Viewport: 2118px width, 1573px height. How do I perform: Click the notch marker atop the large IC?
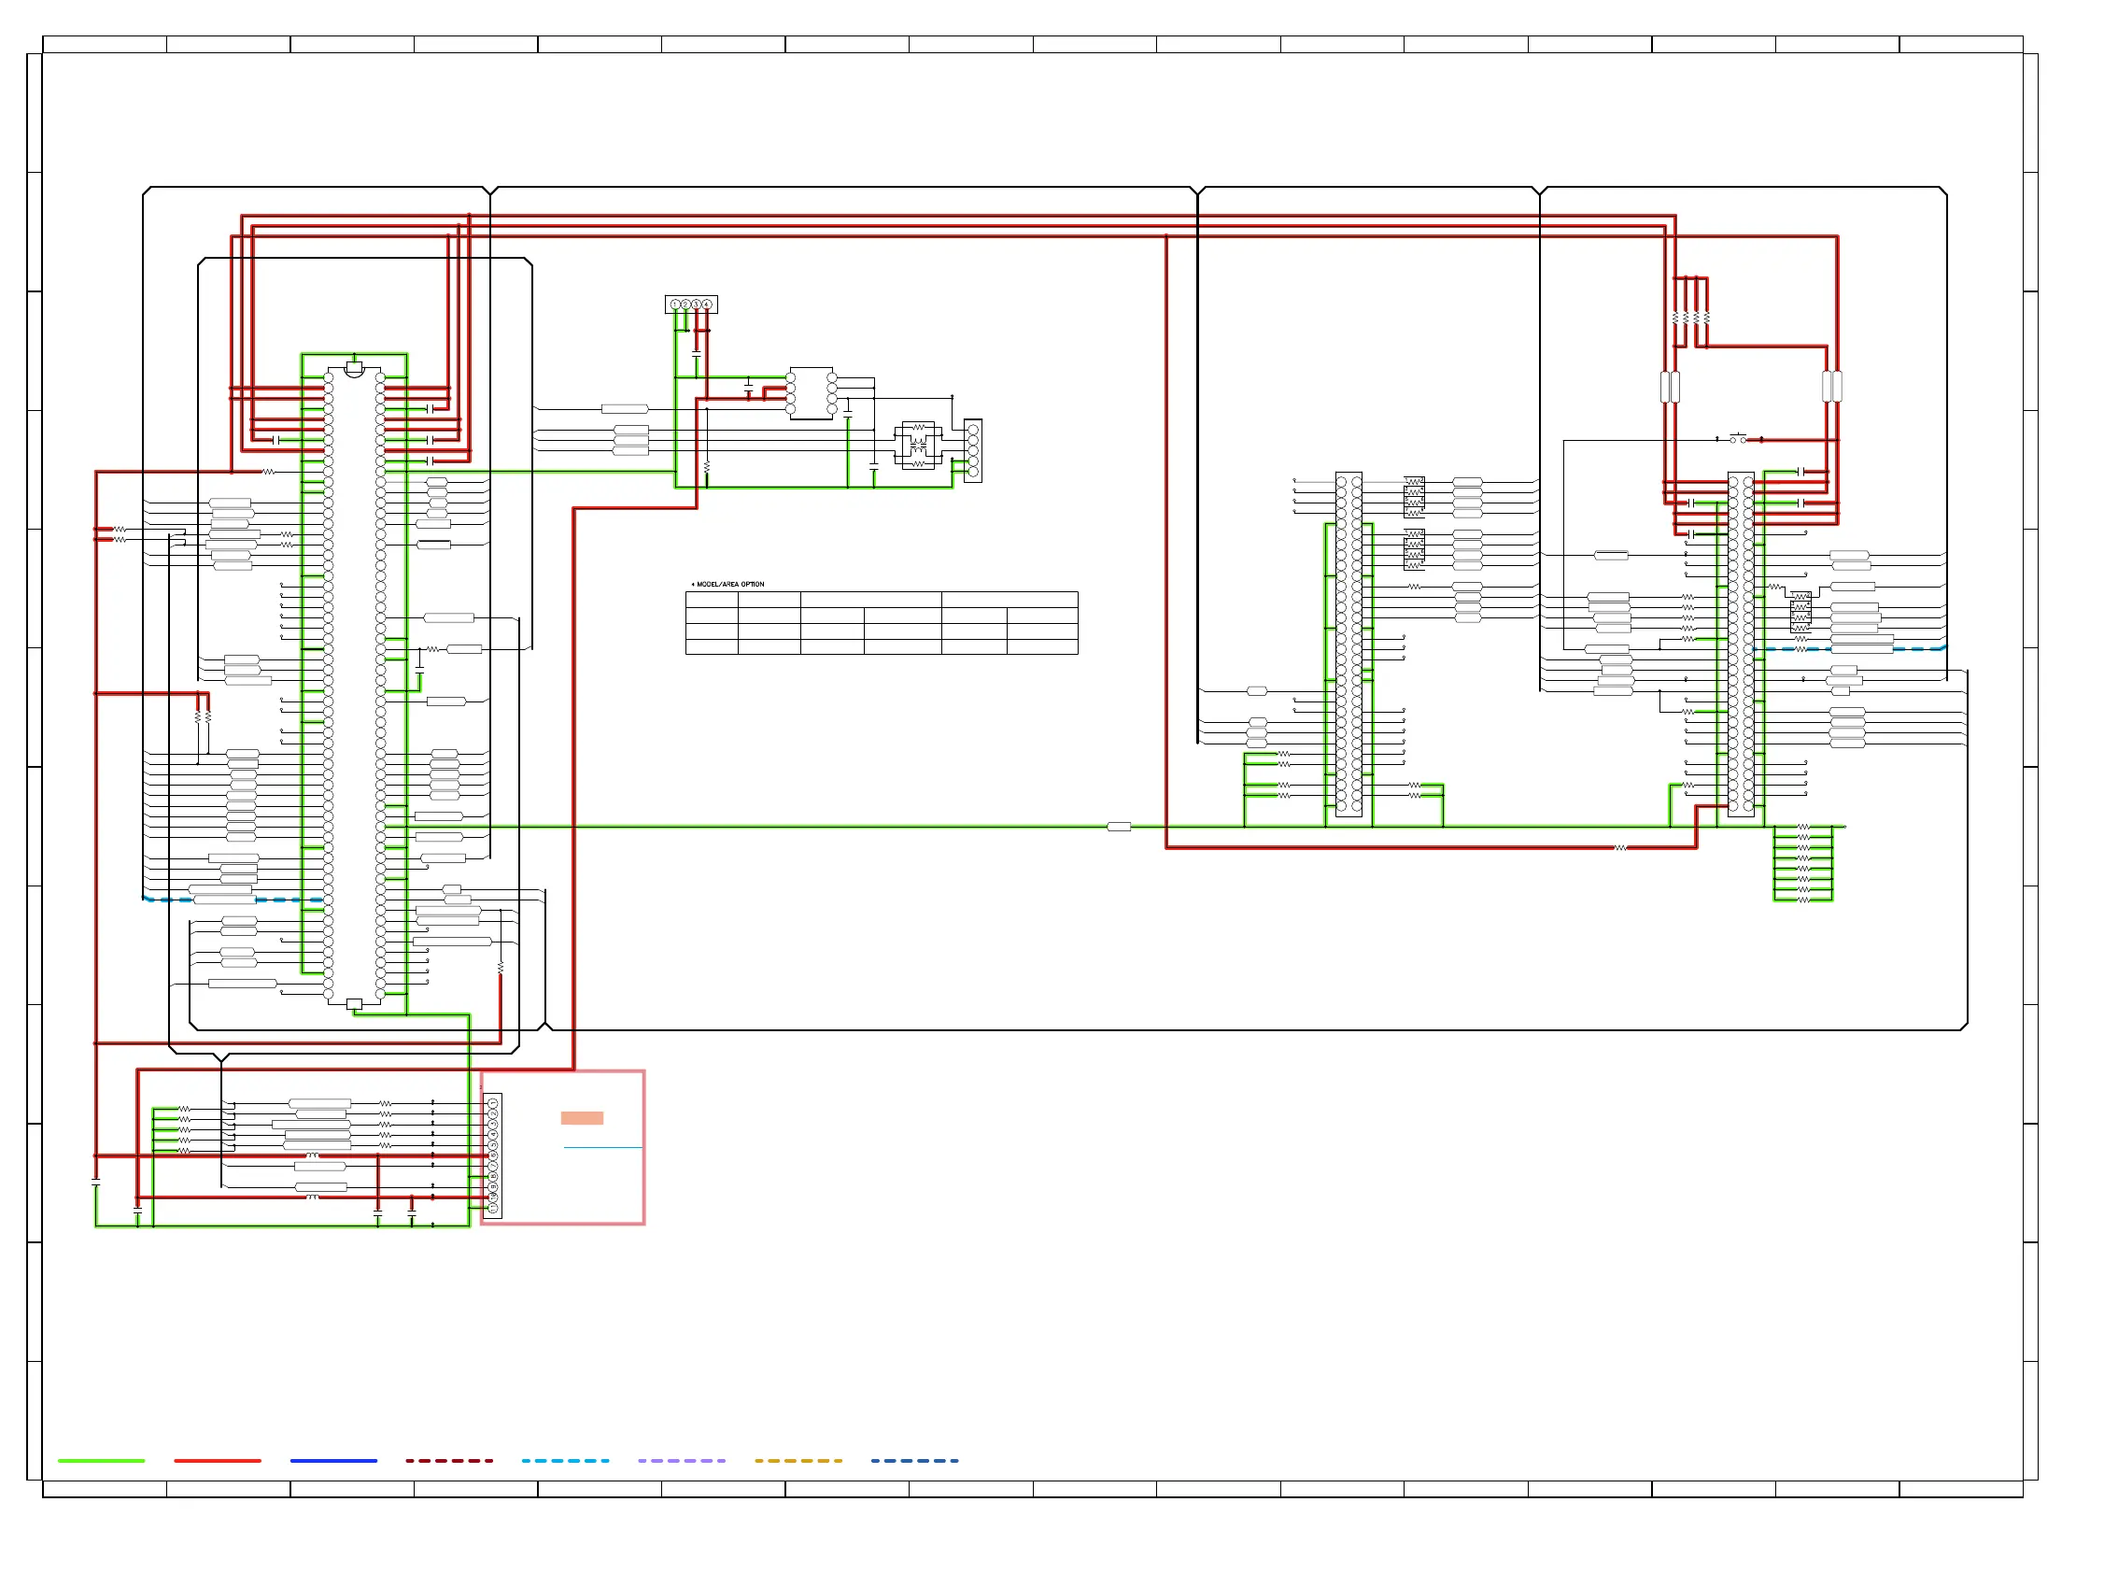[x=354, y=368]
